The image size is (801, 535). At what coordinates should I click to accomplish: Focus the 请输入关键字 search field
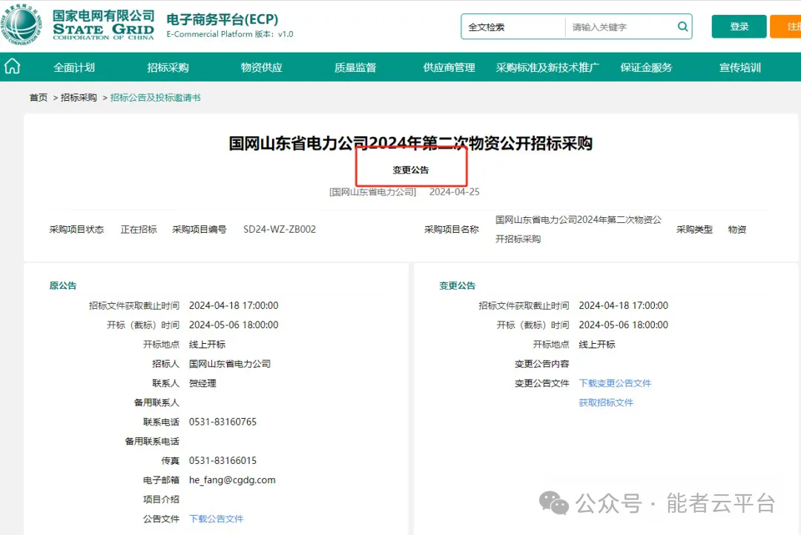(x=621, y=27)
